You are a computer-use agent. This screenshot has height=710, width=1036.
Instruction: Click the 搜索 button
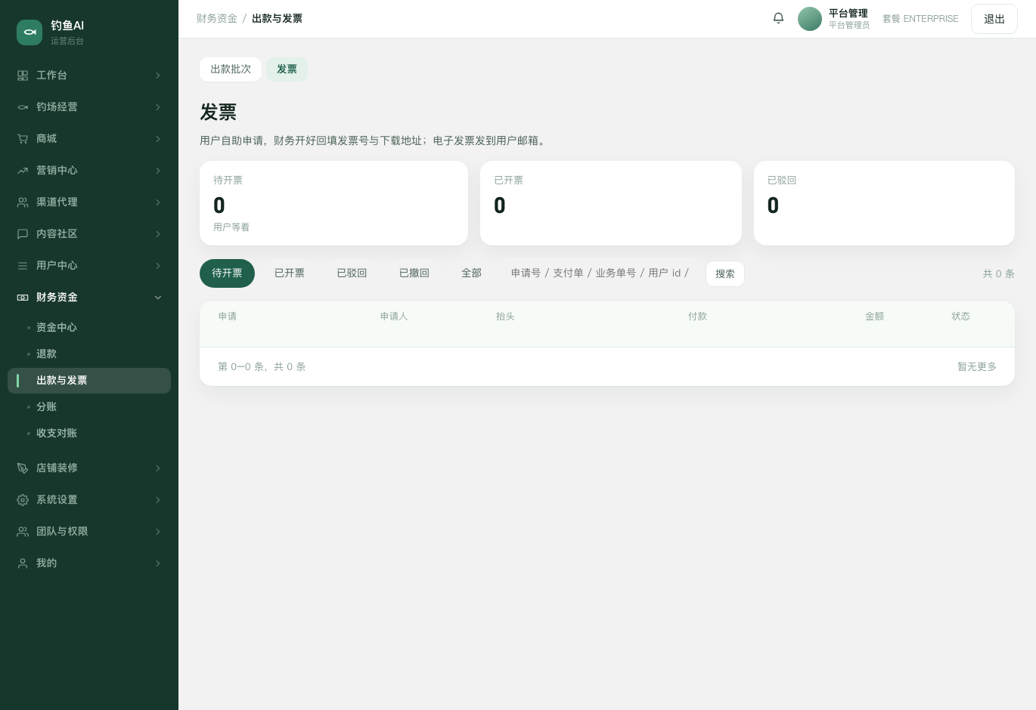click(725, 273)
